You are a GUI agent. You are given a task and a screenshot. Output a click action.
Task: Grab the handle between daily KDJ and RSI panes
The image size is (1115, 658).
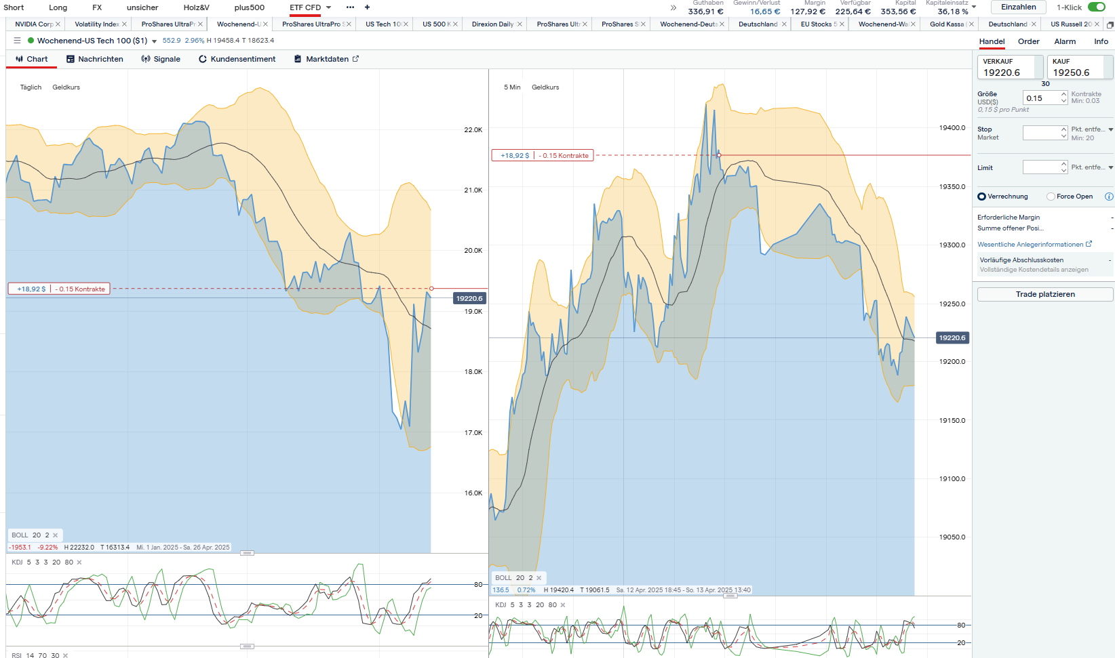[x=247, y=646]
